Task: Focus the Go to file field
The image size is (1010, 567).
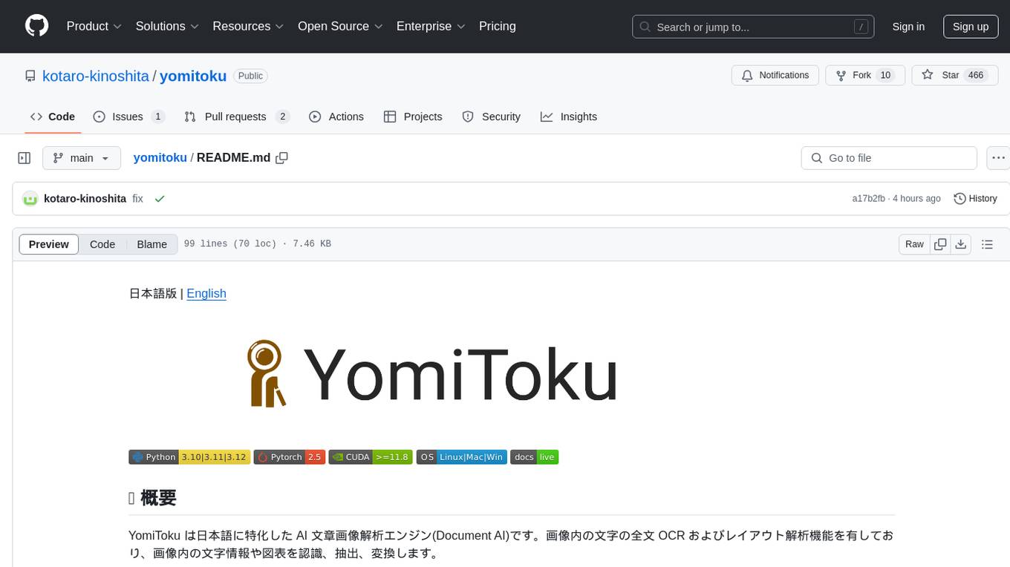Action: (x=889, y=158)
